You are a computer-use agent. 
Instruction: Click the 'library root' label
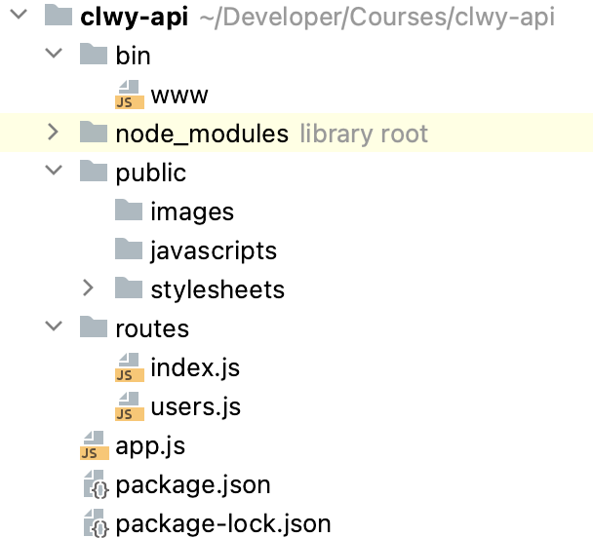[364, 134]
